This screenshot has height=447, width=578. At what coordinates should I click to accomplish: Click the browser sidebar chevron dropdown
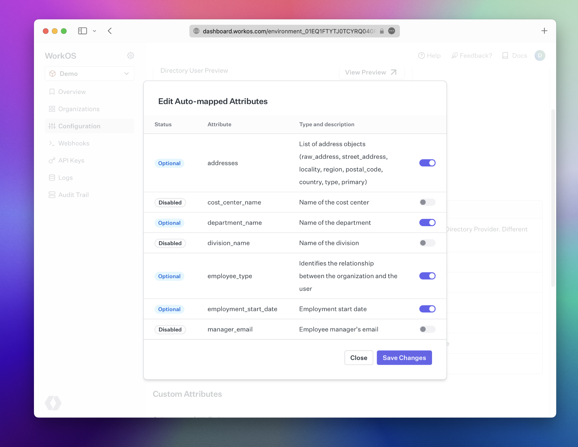pos(95,31)
